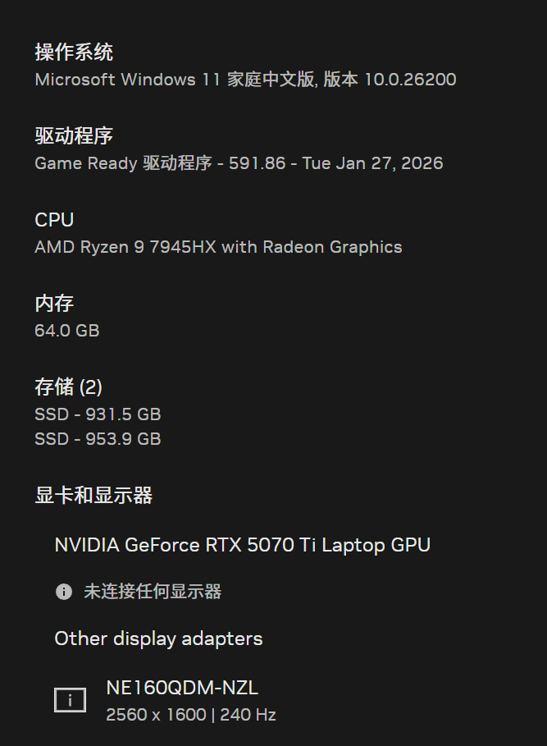Click the AMD Ryzen 9 7945HX entry
547x746 pixels.
tap(218, 247)
